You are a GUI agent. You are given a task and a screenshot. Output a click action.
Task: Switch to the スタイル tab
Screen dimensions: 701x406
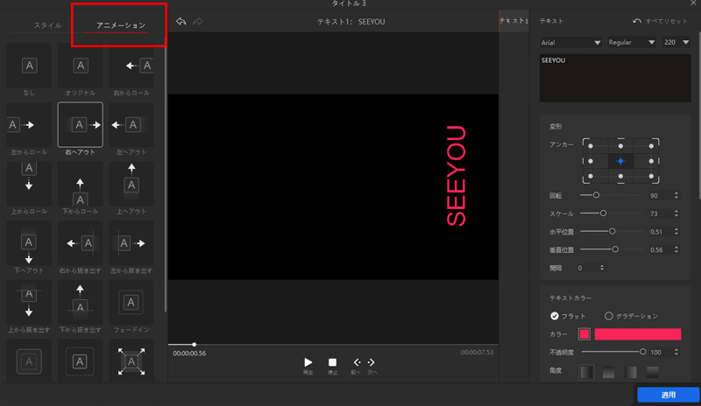pos(47,25)
